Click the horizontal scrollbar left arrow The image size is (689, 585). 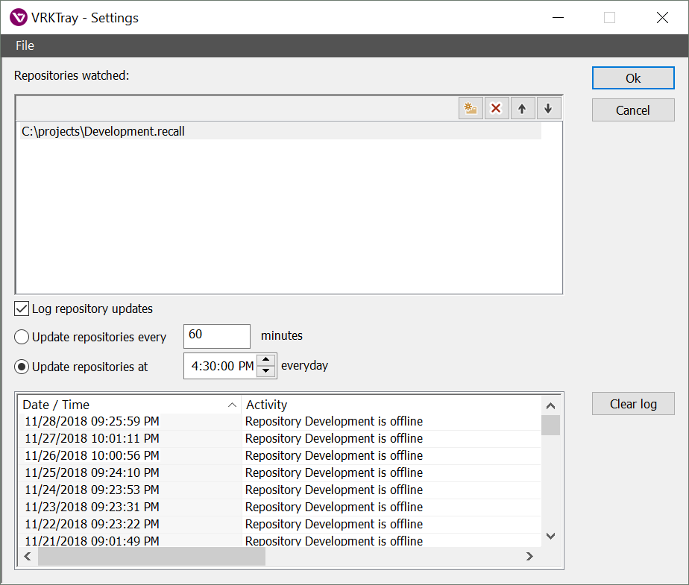(28, 557)
